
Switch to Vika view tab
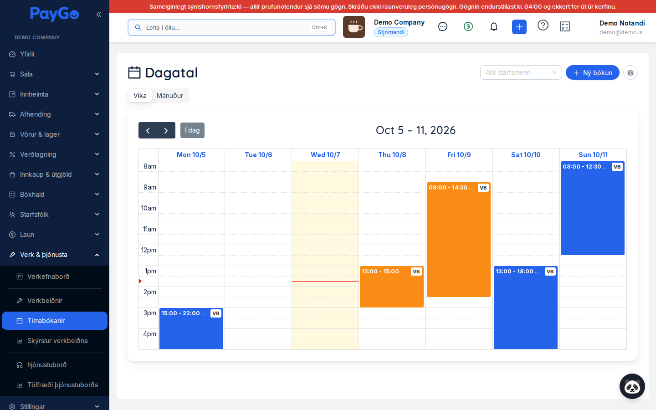(140, 96)
